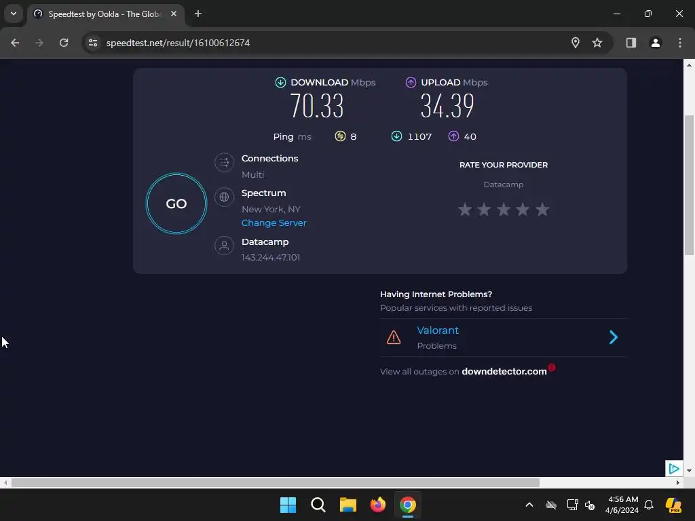The width and height of the screenshot is (695, 521).
Task: Open the Chrome profile avatar menu
Action: tap(656, 43)
